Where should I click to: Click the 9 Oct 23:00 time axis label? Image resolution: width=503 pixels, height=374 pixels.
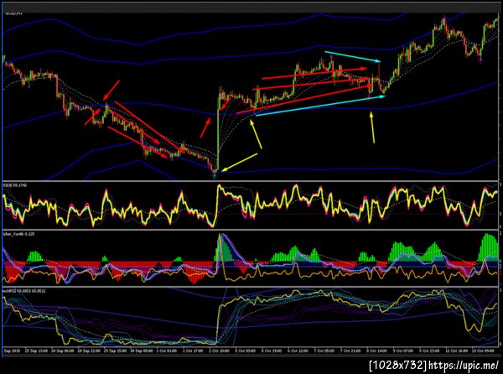430,351
